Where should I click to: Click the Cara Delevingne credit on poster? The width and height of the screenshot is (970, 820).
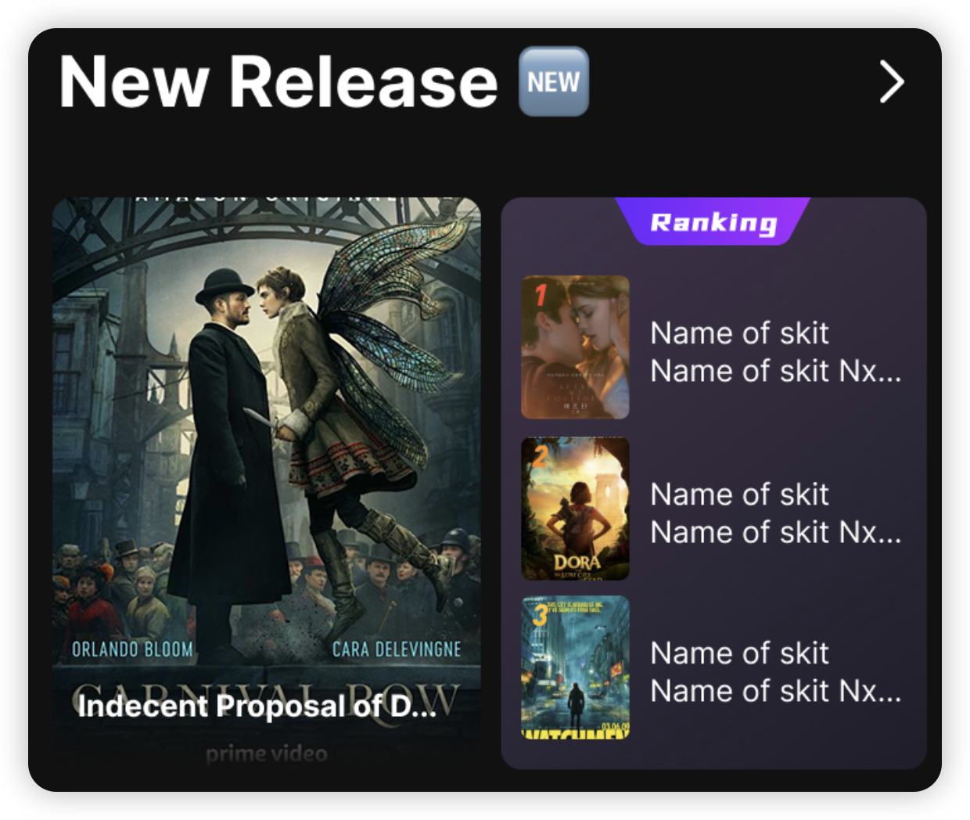click(397, 649)
